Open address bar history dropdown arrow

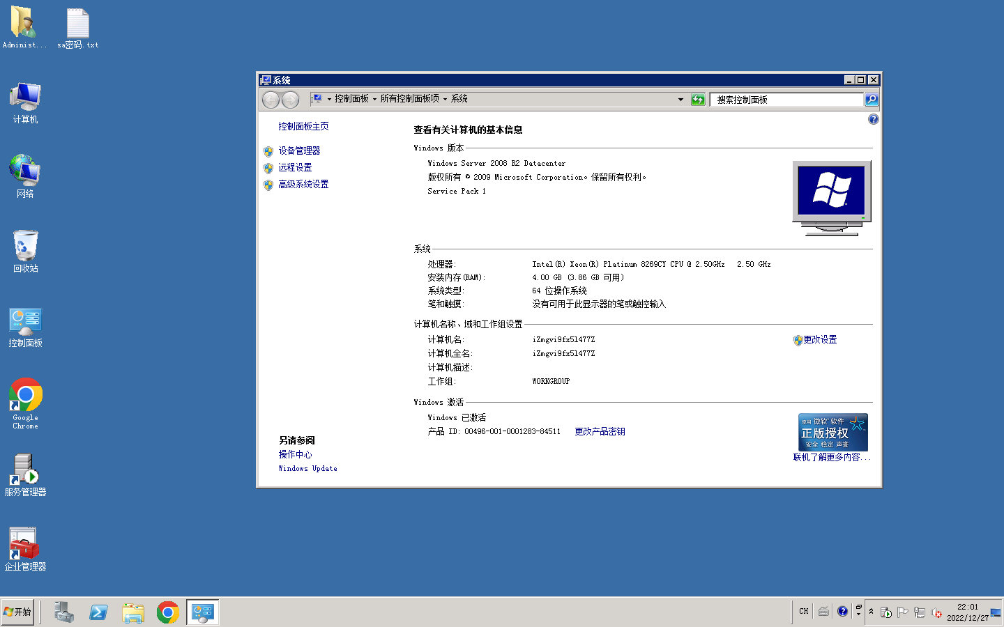point(680,100)
